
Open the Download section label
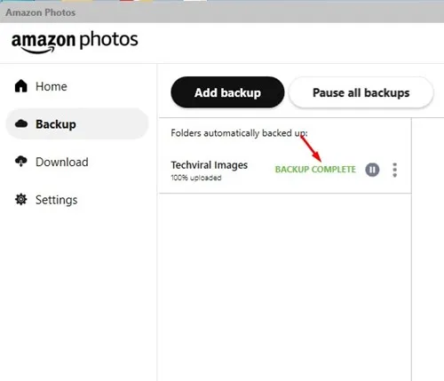[x=62, y=162]
